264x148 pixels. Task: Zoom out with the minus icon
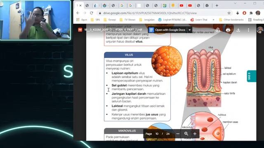point(178,134)
